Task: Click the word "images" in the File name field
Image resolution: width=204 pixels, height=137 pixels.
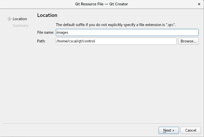Action: (x=62, y=32)
